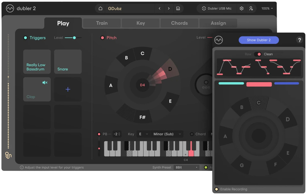Toggle the Chord enable dot
Screen dimensions: 307x195
pyautogui.click(x=192, y=134)
